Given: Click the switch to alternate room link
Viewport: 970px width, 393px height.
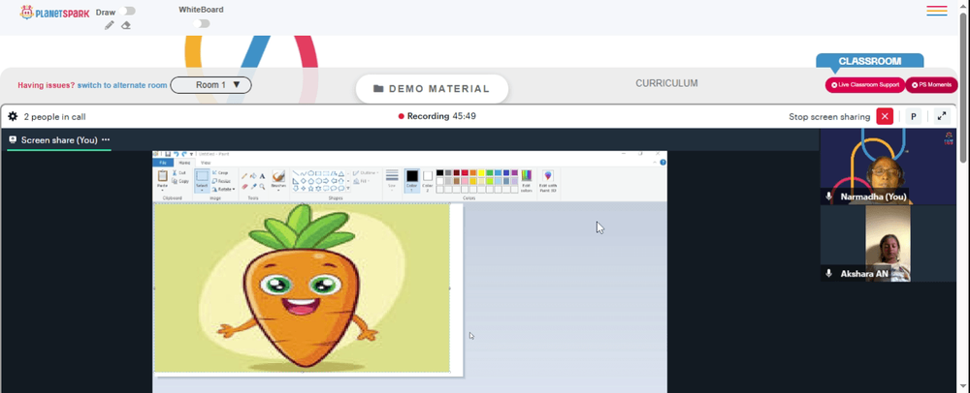Looking at the screenshot, I should coord(122,86).
